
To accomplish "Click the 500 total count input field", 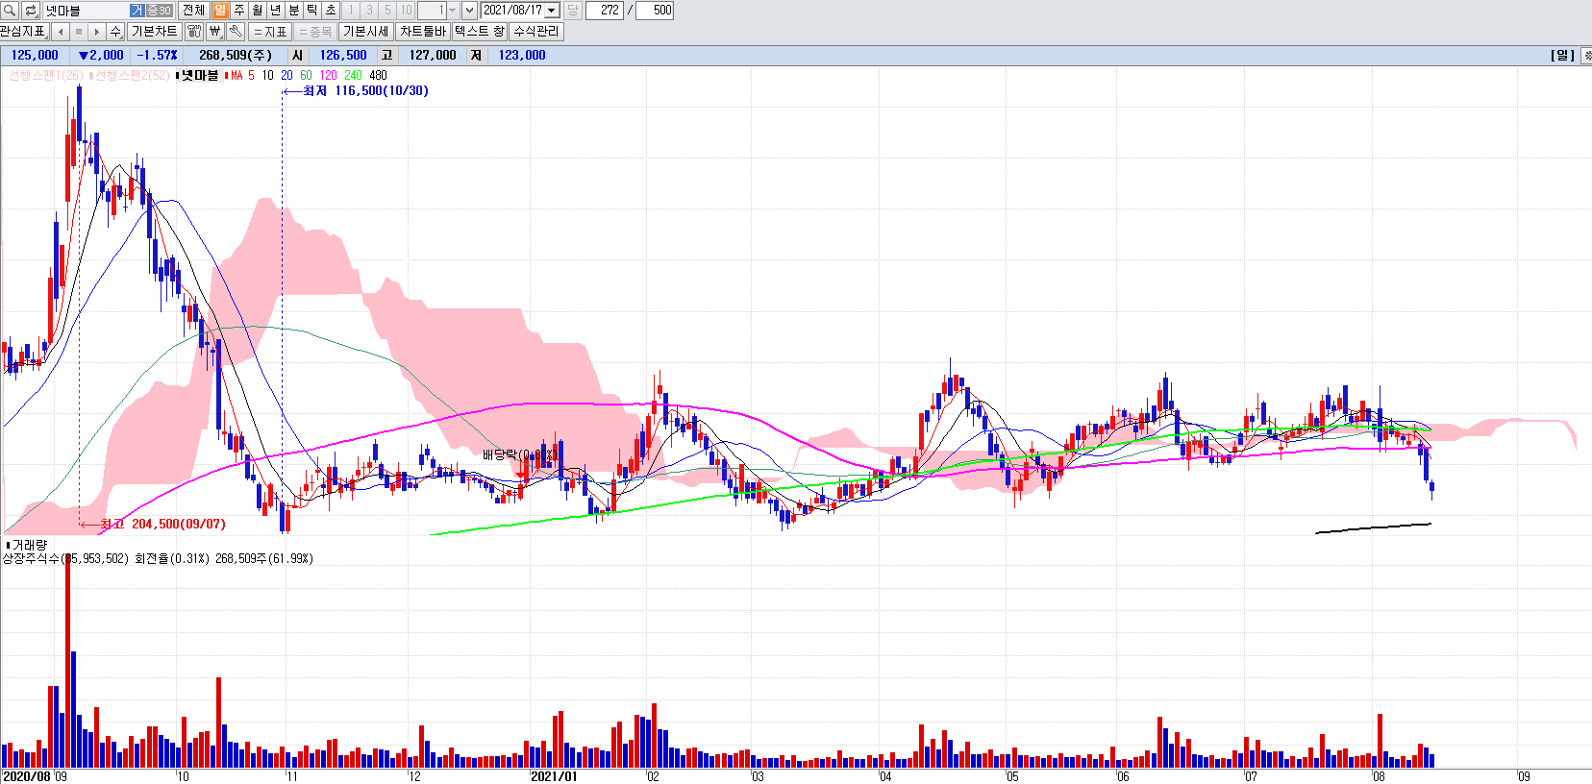I will coord(655,11).
